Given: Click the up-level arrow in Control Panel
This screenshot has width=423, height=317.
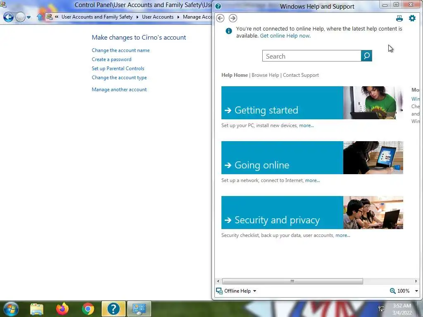Looking at the screenshot, I should [40, 17].
